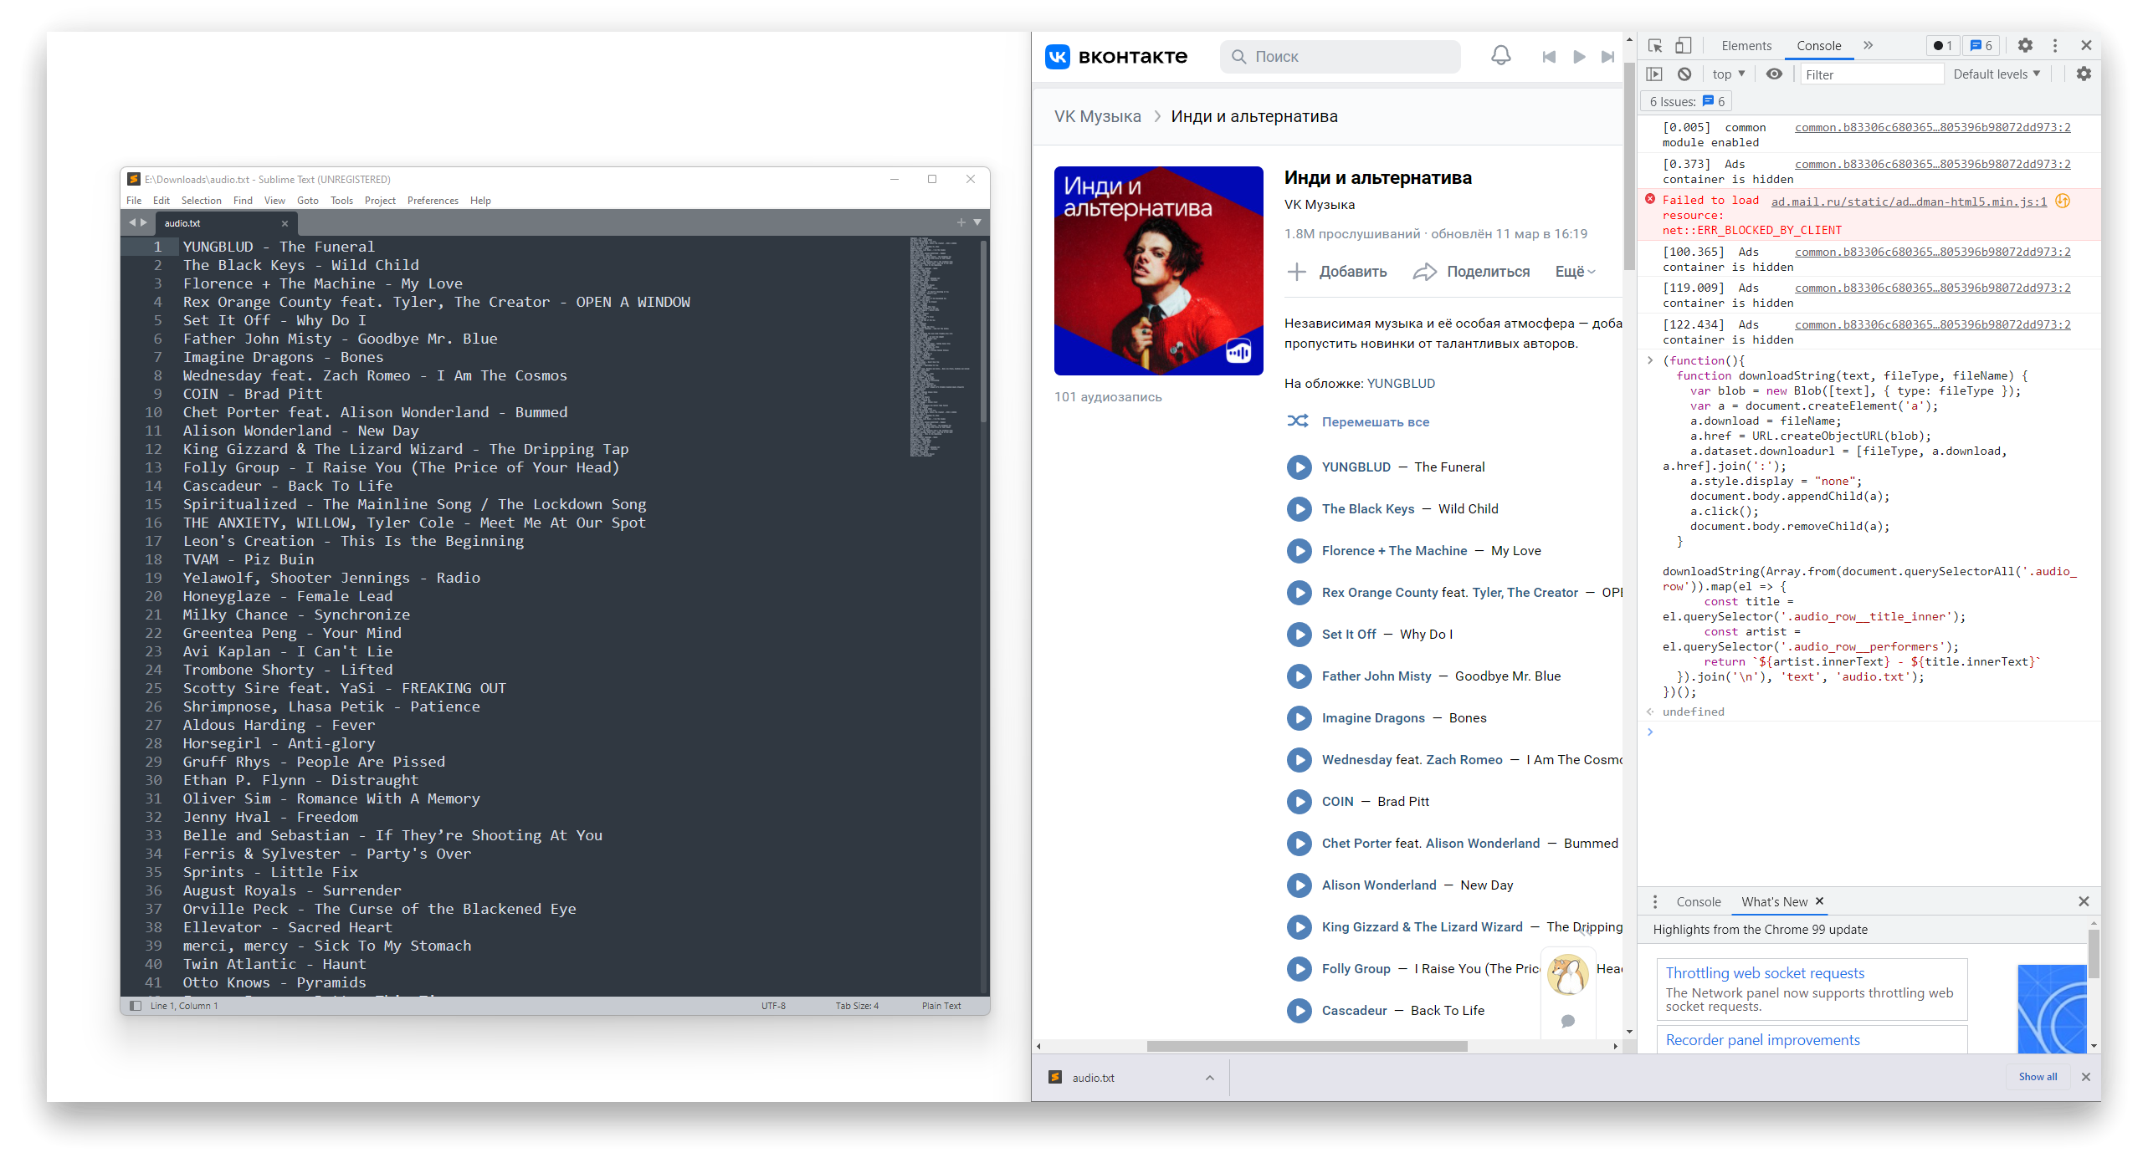Show the console sidebar icon
This screenshot has width=2148, height=1163.
coord(1654,74)
